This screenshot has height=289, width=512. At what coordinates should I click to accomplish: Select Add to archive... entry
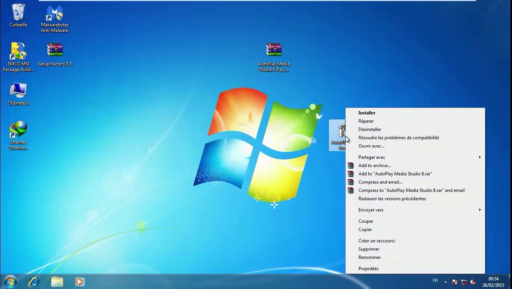tap(415, 165)
